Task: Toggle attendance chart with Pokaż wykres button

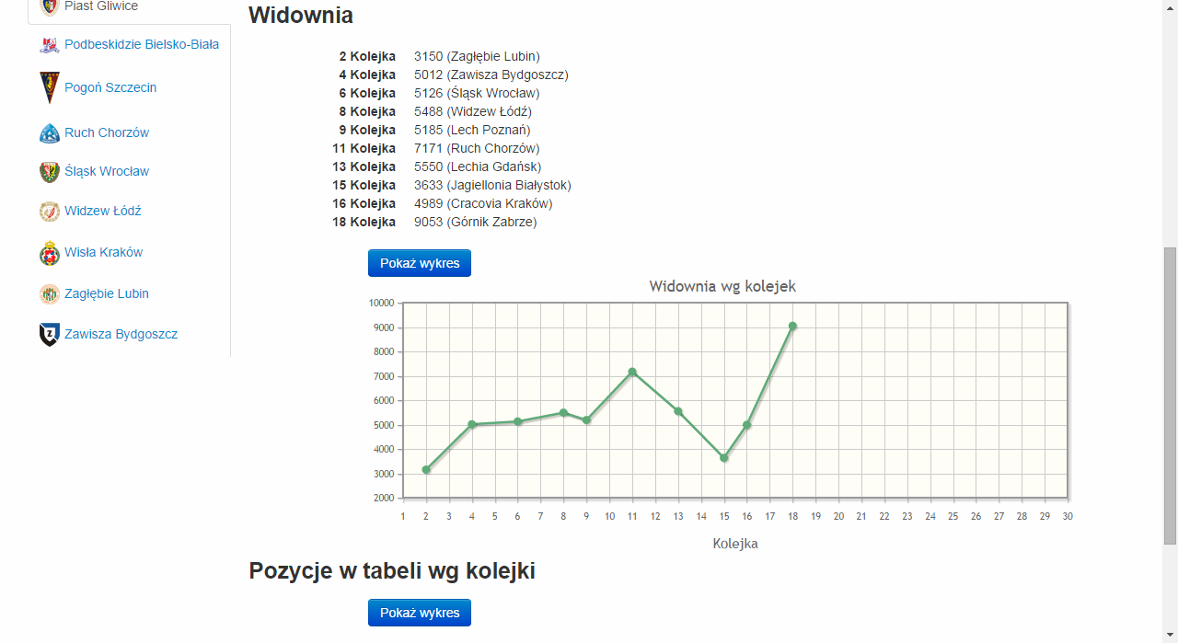Action: pyautogui.click(x=419, y=263)
